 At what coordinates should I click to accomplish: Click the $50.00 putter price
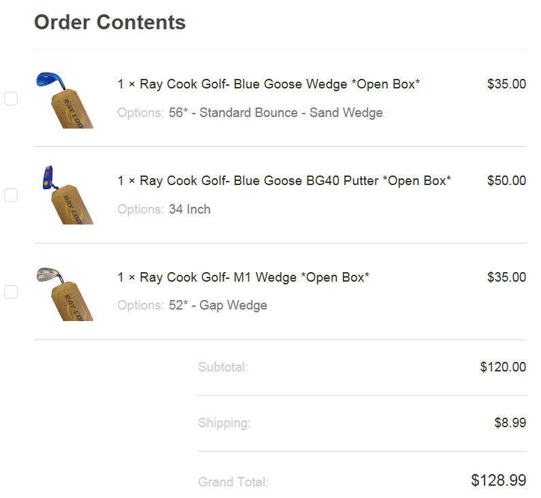[x=506, y=181]
